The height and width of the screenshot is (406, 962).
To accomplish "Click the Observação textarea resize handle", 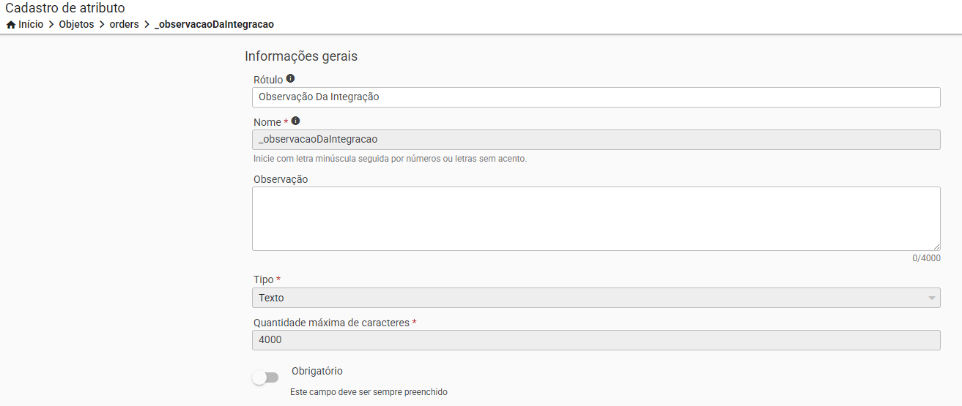I will 936,247.
